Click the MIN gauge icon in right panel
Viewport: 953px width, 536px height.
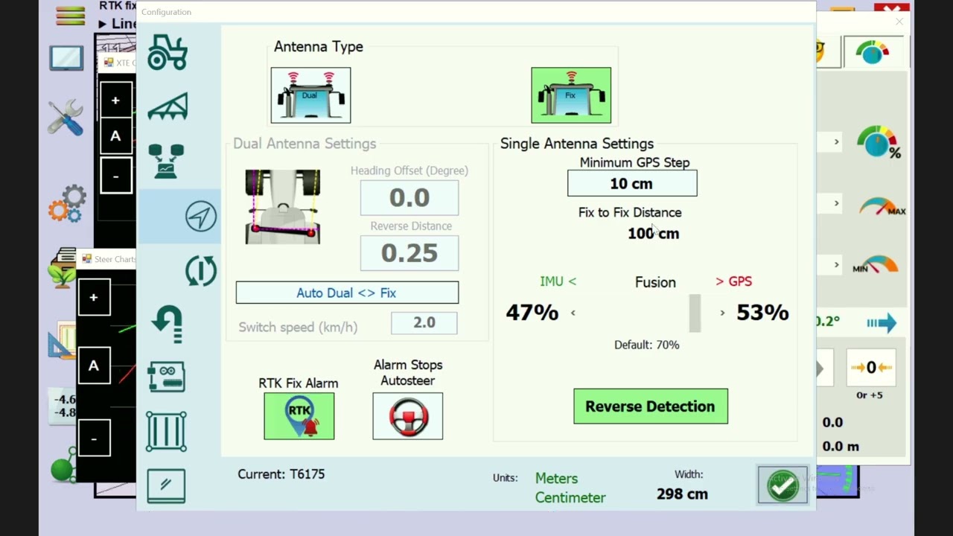[876, 264]
